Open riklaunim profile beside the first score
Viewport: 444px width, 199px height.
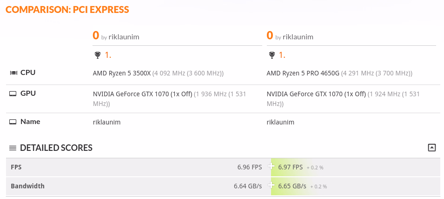pos(124,37)
